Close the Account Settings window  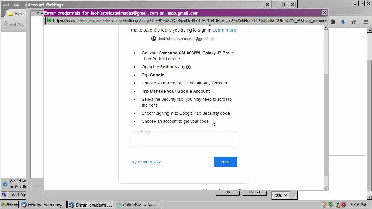(x=267, y=4)
